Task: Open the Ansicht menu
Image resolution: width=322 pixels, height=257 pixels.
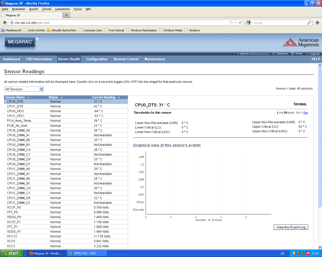Action: pos(33,9)
